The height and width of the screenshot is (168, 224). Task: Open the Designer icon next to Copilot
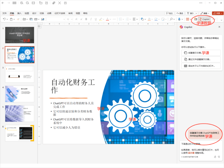coord(196,19)
